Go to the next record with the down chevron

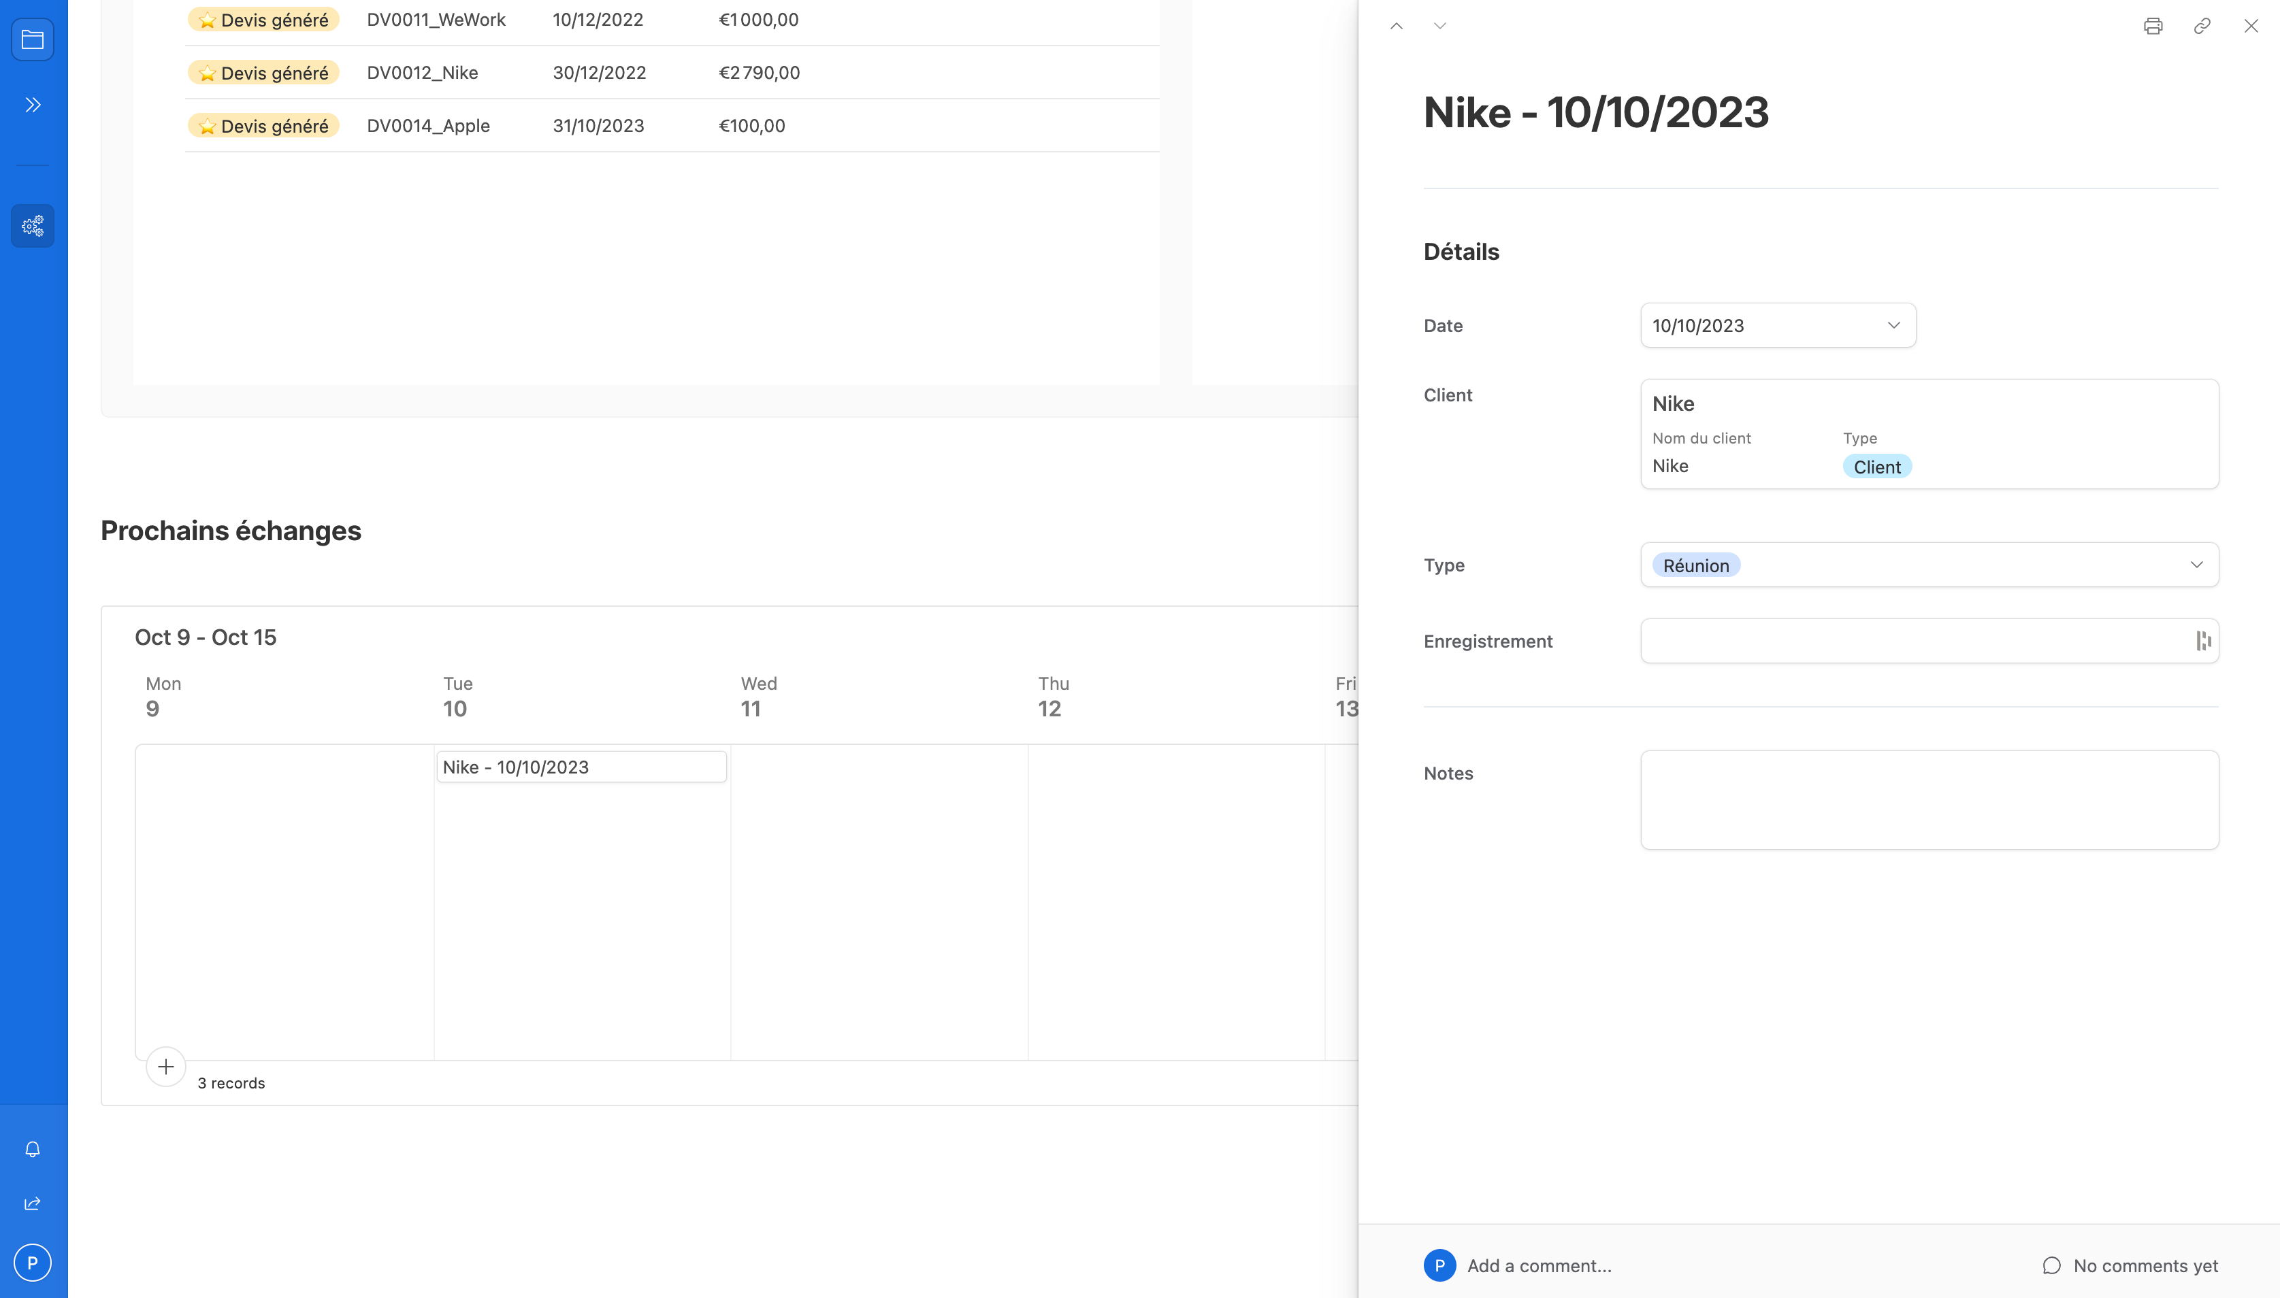coord(1439,26)
